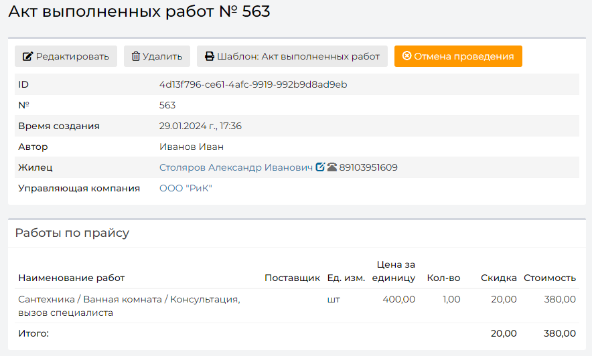Open resident Столяров Александр Иванович link
Viewport: 592px width, 356px height.
click(236, 167)
